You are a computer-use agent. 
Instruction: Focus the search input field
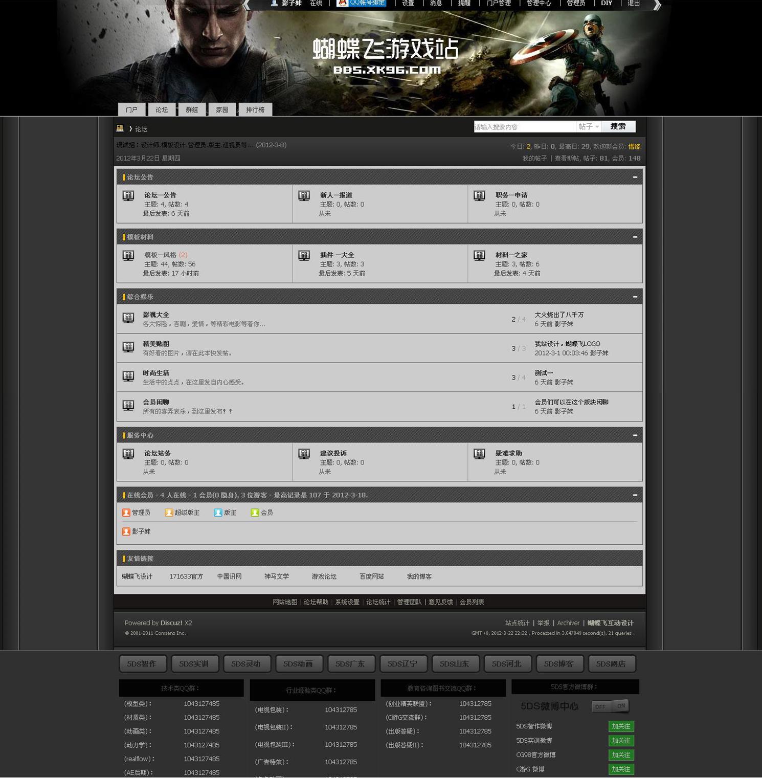(x=524, y=127)
